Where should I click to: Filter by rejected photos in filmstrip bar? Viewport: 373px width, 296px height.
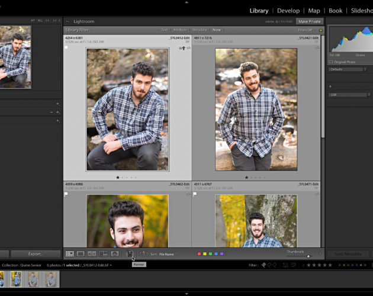[275, 265]
